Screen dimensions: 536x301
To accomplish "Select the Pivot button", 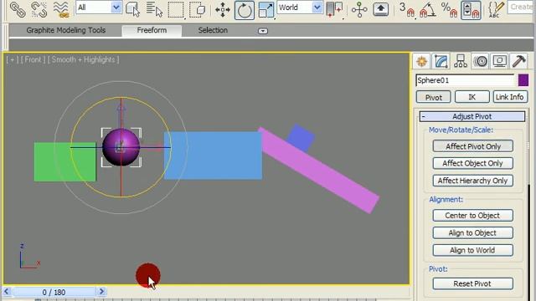I will click(x=434, y=97).
